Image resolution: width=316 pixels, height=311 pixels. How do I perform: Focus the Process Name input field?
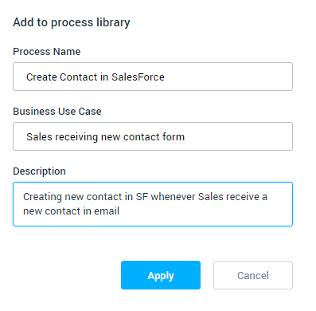coord(153,77)
